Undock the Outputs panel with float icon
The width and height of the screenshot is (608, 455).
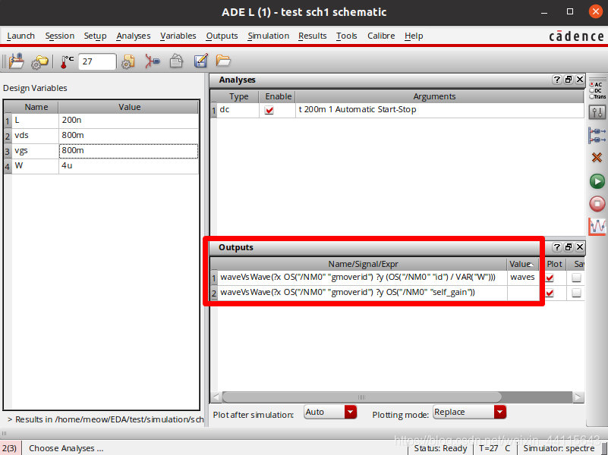(x=569, y=247)
